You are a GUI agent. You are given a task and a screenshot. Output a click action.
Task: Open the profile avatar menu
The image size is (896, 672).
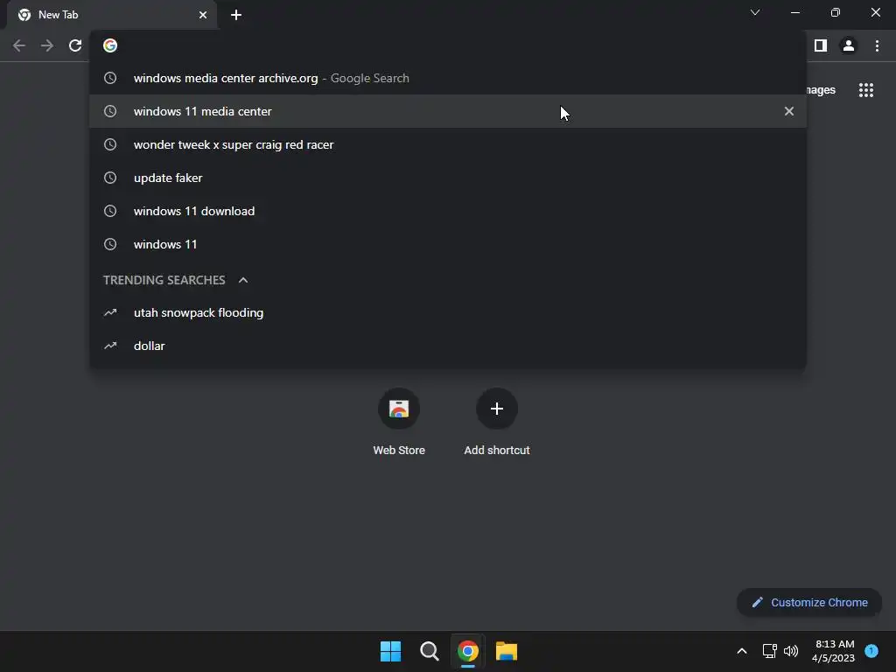point(849,45)
